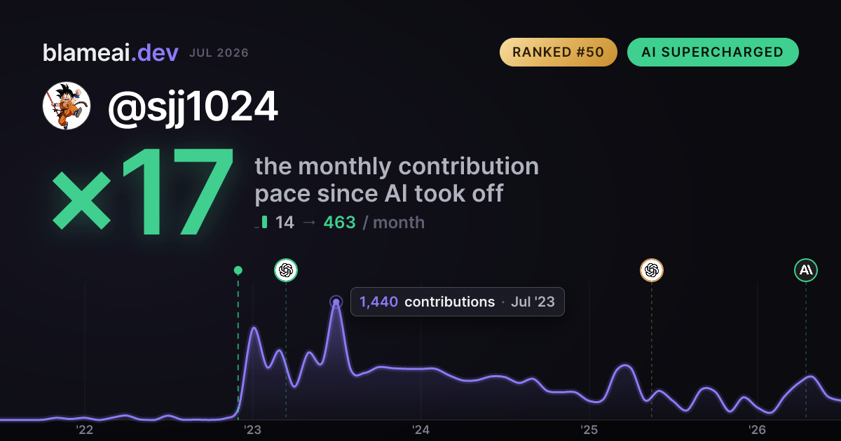Click the green dot at chart takeoff
This screenshot has height=441, width=841.
click(238, 270)
